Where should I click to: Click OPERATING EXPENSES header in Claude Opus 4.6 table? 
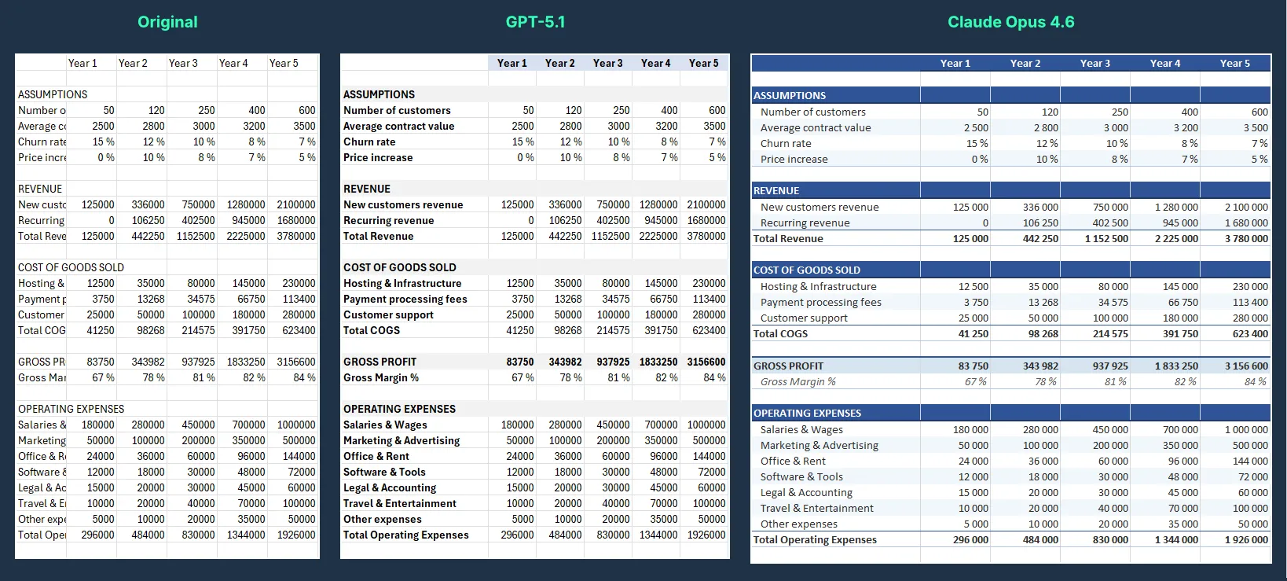tap(807, 413)
